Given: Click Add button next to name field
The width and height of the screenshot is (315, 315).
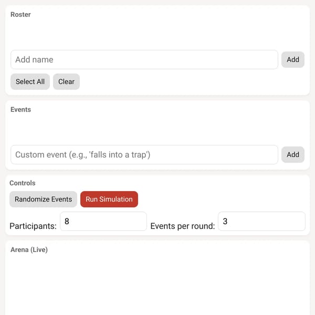Looking at the screenshot, I should pyautogui.click(x=293, y=60).
